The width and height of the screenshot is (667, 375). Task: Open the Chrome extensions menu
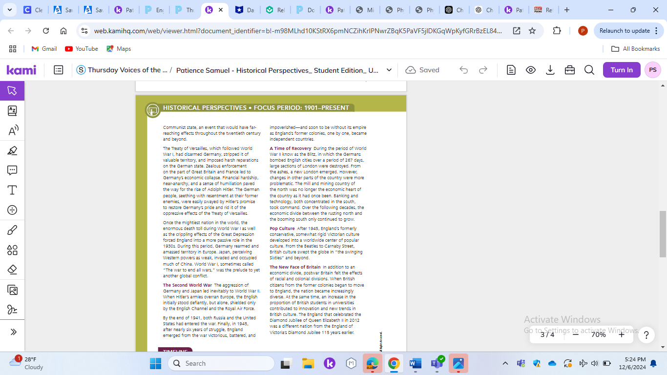coord(557,31)
